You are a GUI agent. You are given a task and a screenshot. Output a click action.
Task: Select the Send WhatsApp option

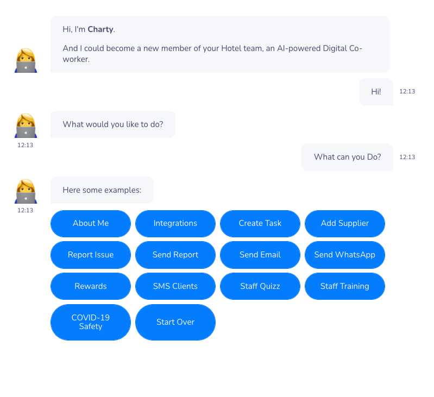(344, 255)
